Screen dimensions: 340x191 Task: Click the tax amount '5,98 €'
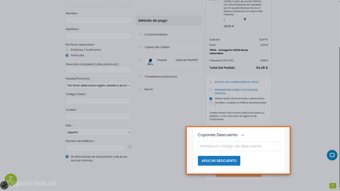264,61
